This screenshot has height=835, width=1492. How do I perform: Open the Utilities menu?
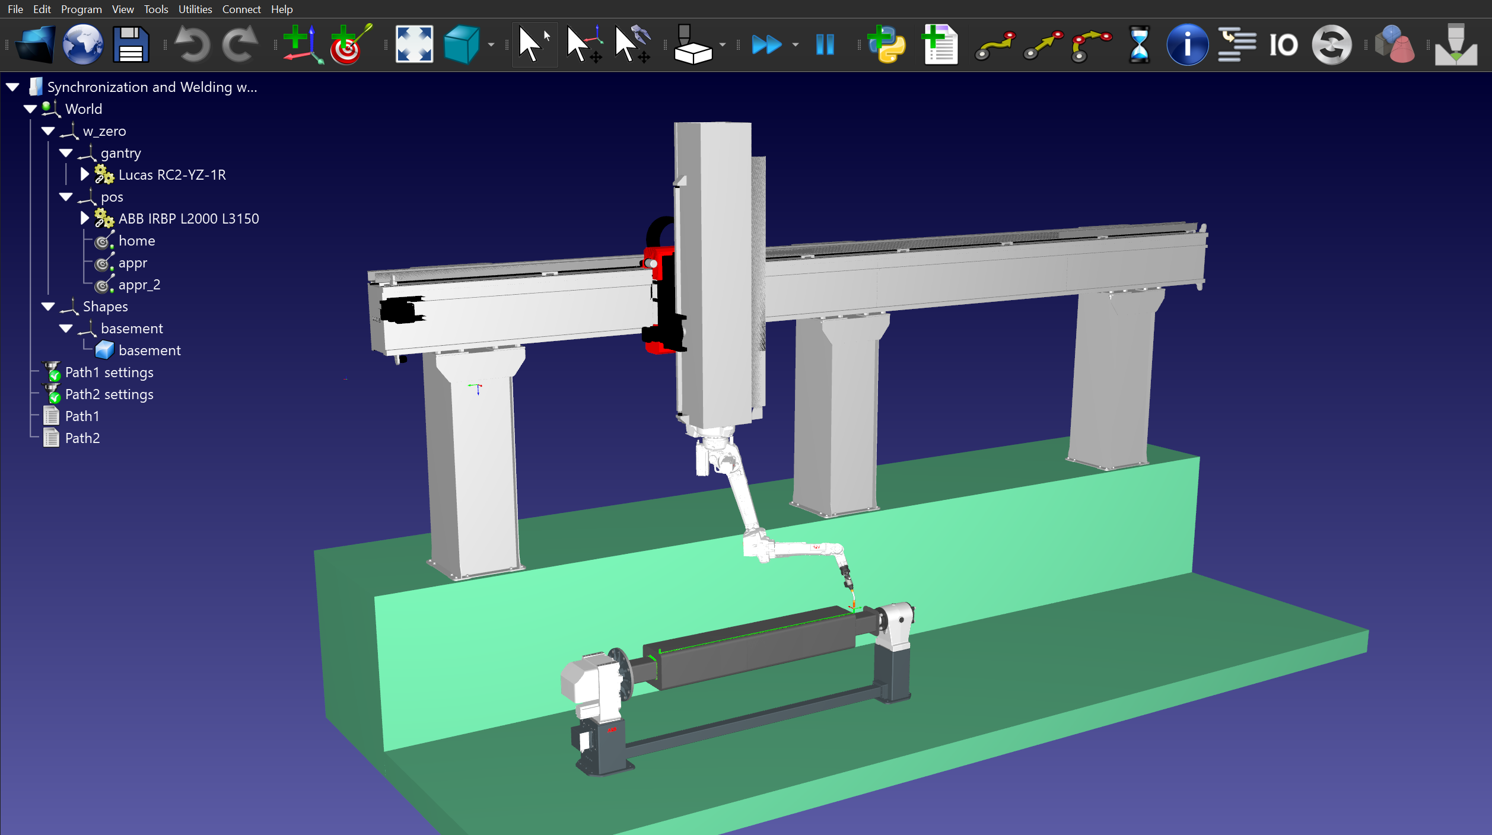[x=195, y=9]
